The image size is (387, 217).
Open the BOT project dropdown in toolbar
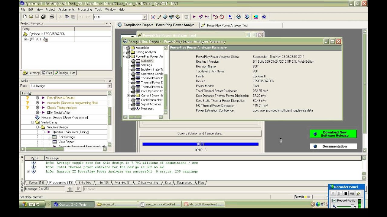point(145,17)
